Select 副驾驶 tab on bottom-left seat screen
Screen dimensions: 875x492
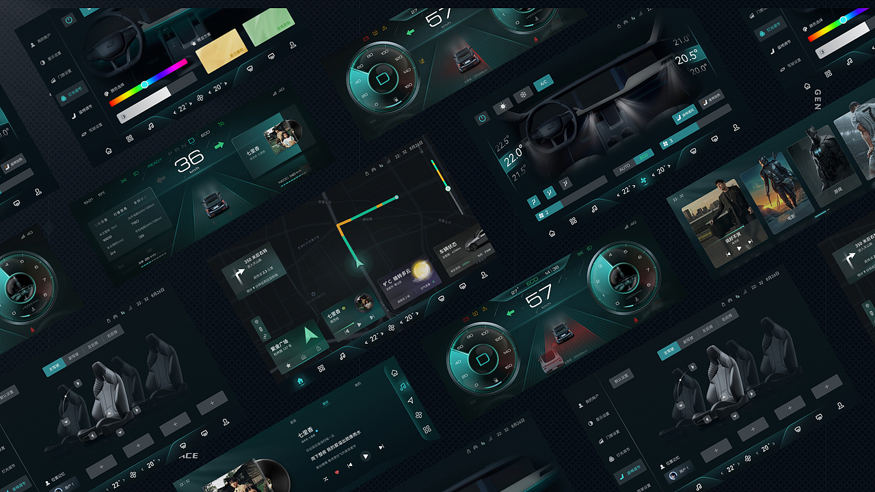73,357
